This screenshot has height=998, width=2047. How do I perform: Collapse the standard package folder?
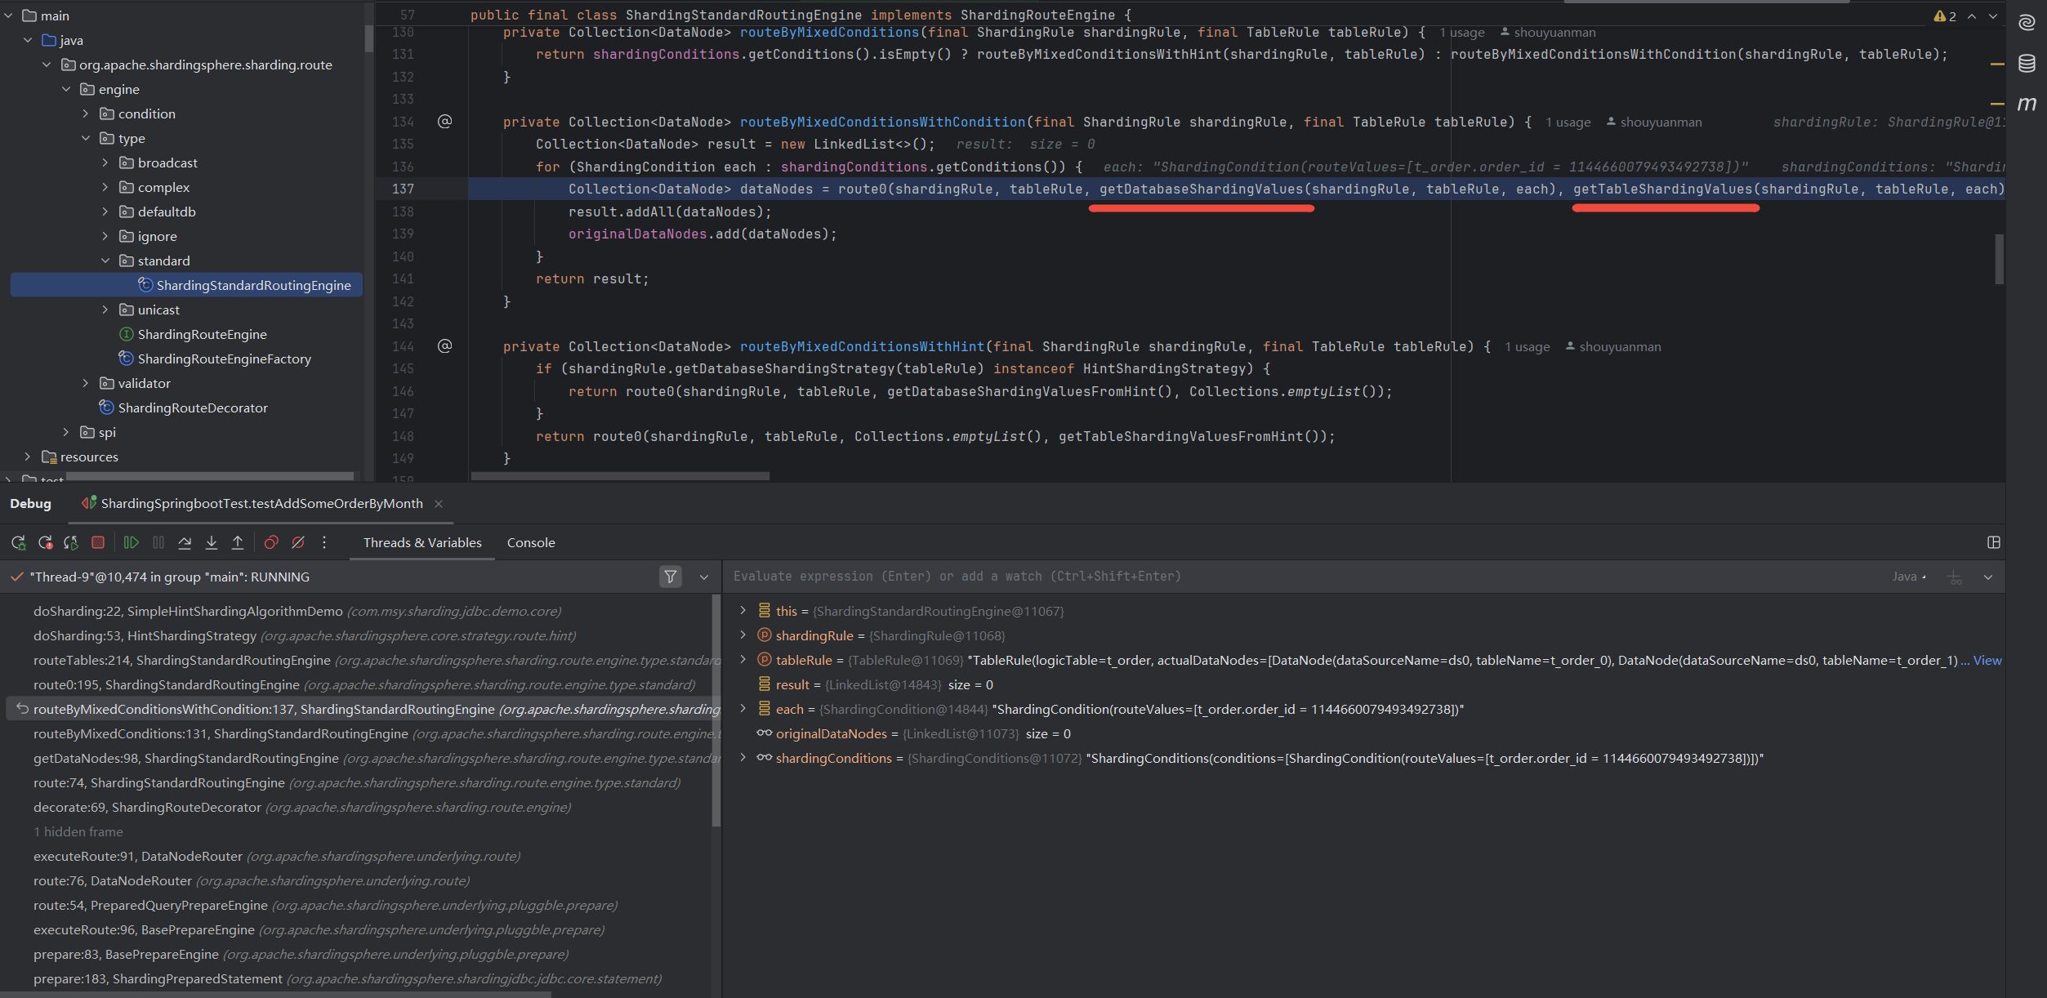(105, 261)
